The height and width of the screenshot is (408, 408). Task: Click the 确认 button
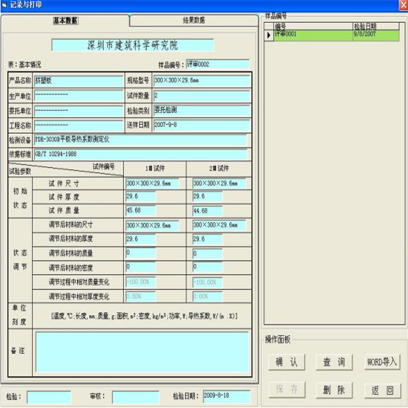tap(286, 362)
